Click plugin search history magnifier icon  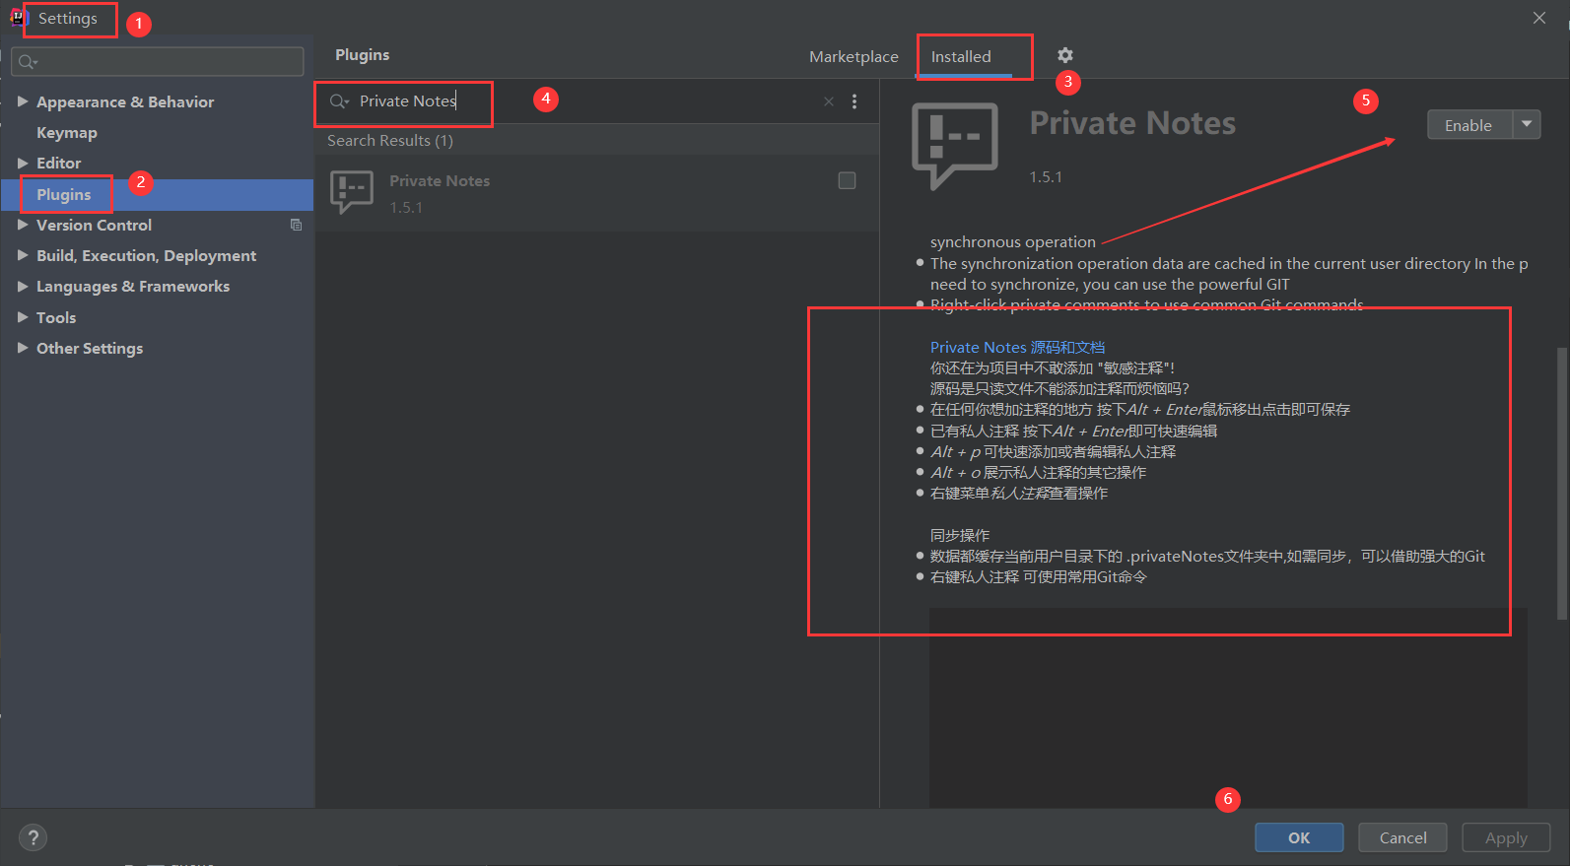click(x=339, y=101)
